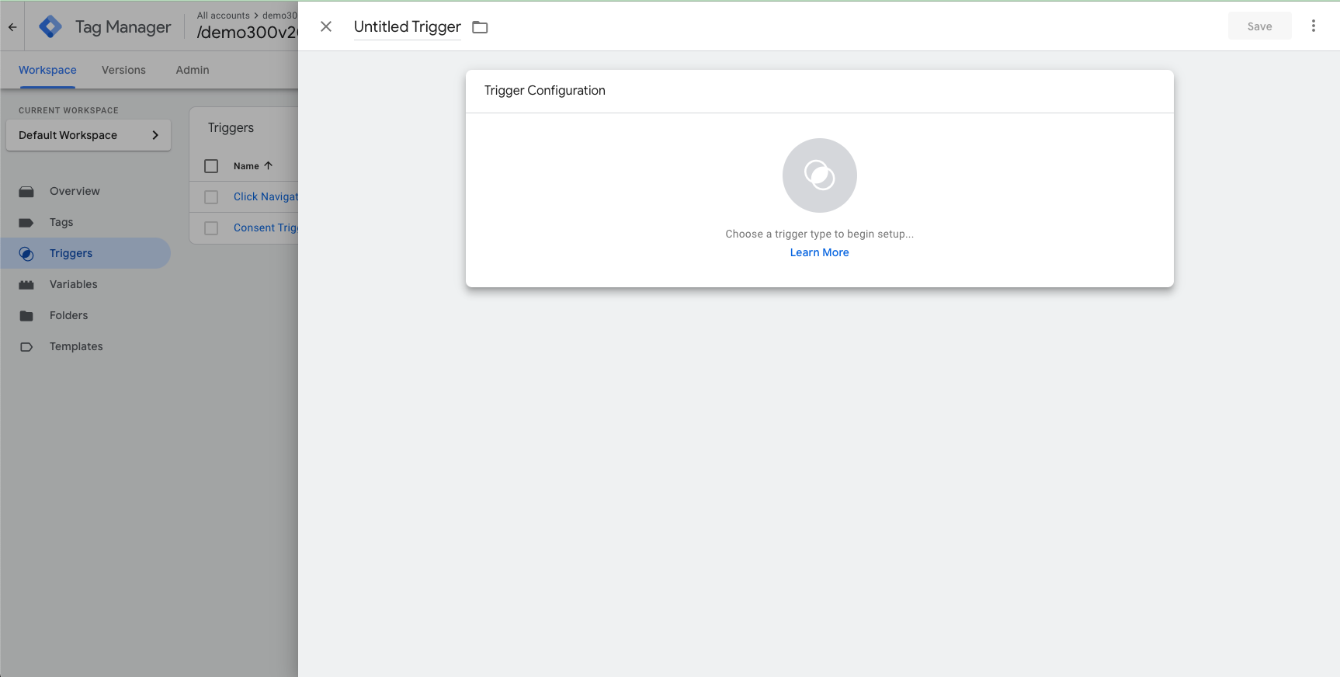Edit the Untitled Trigger name field
The width and height of the screenshot is (1340, 677).
tap(407, 27)
